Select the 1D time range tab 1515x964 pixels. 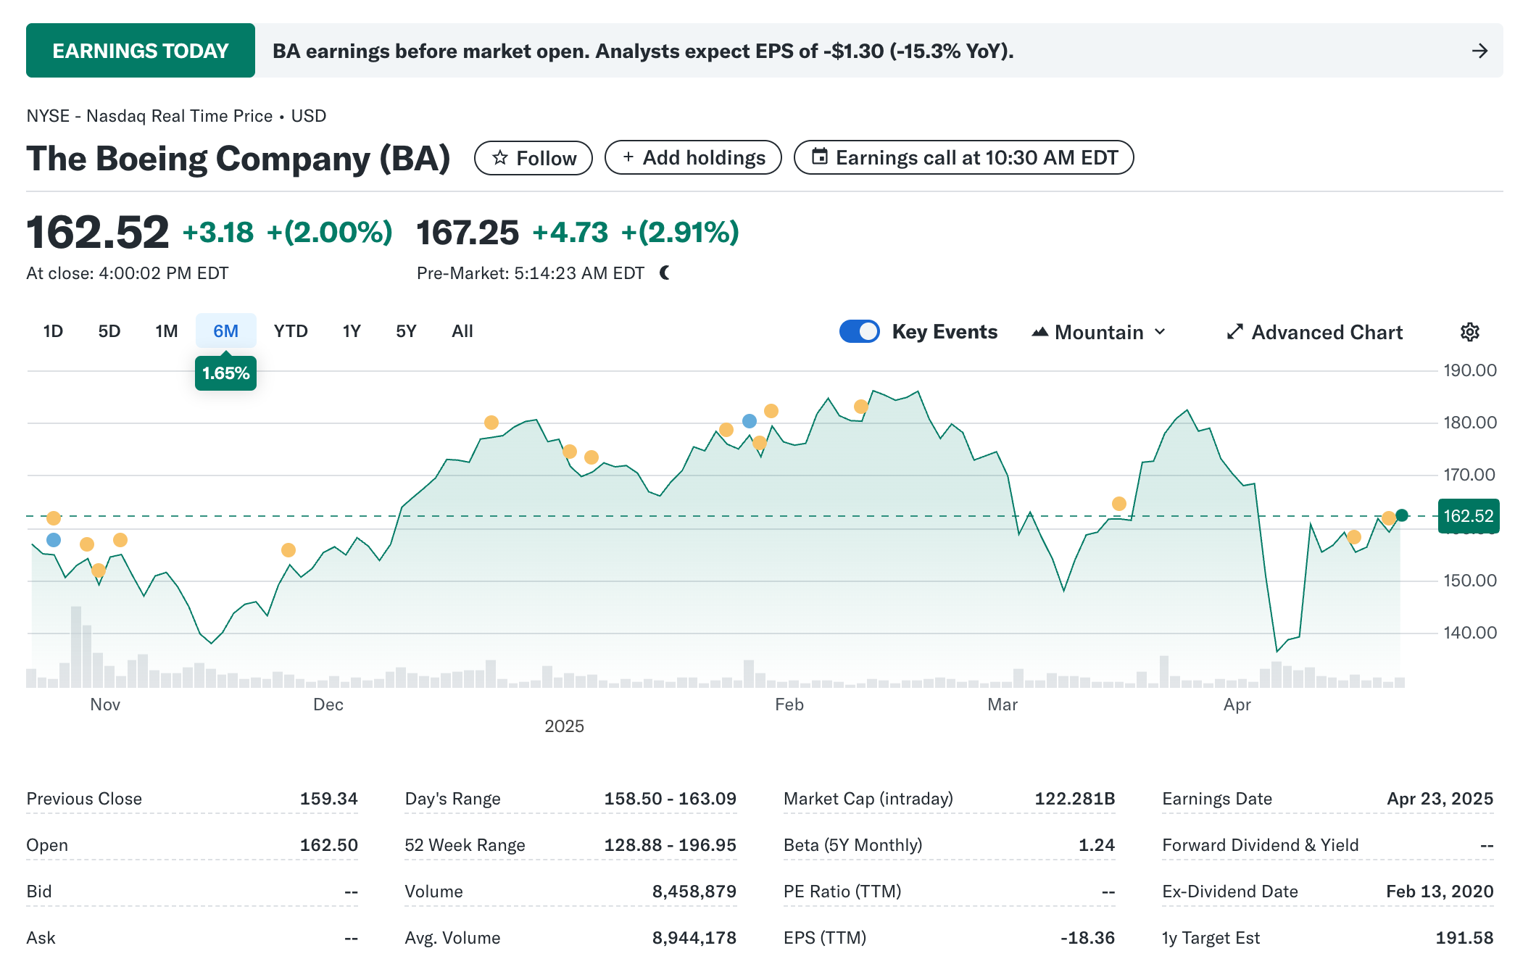(53, 331)
